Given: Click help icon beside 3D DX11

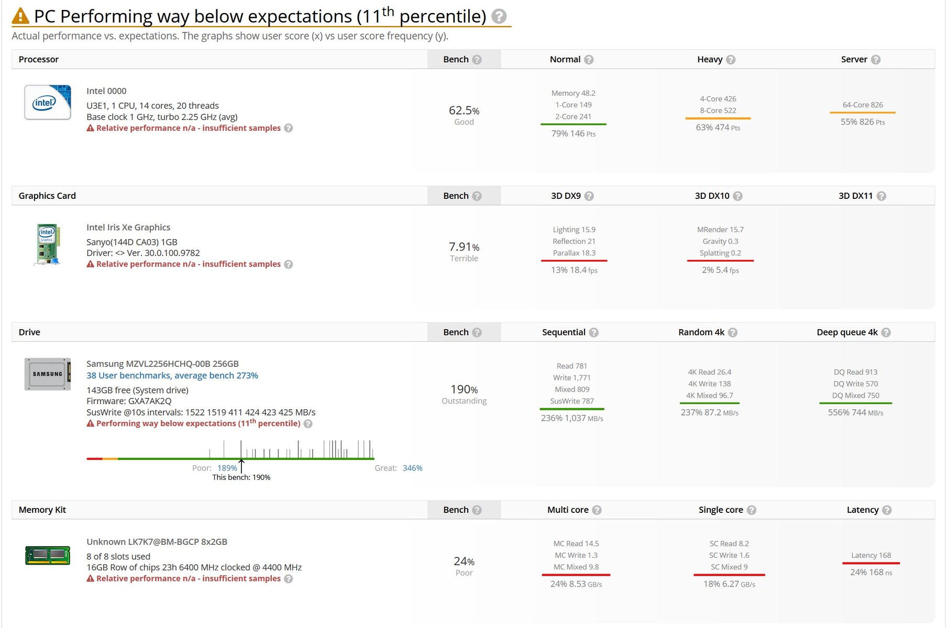Looking at the screenshot, I should click(881, 196).
